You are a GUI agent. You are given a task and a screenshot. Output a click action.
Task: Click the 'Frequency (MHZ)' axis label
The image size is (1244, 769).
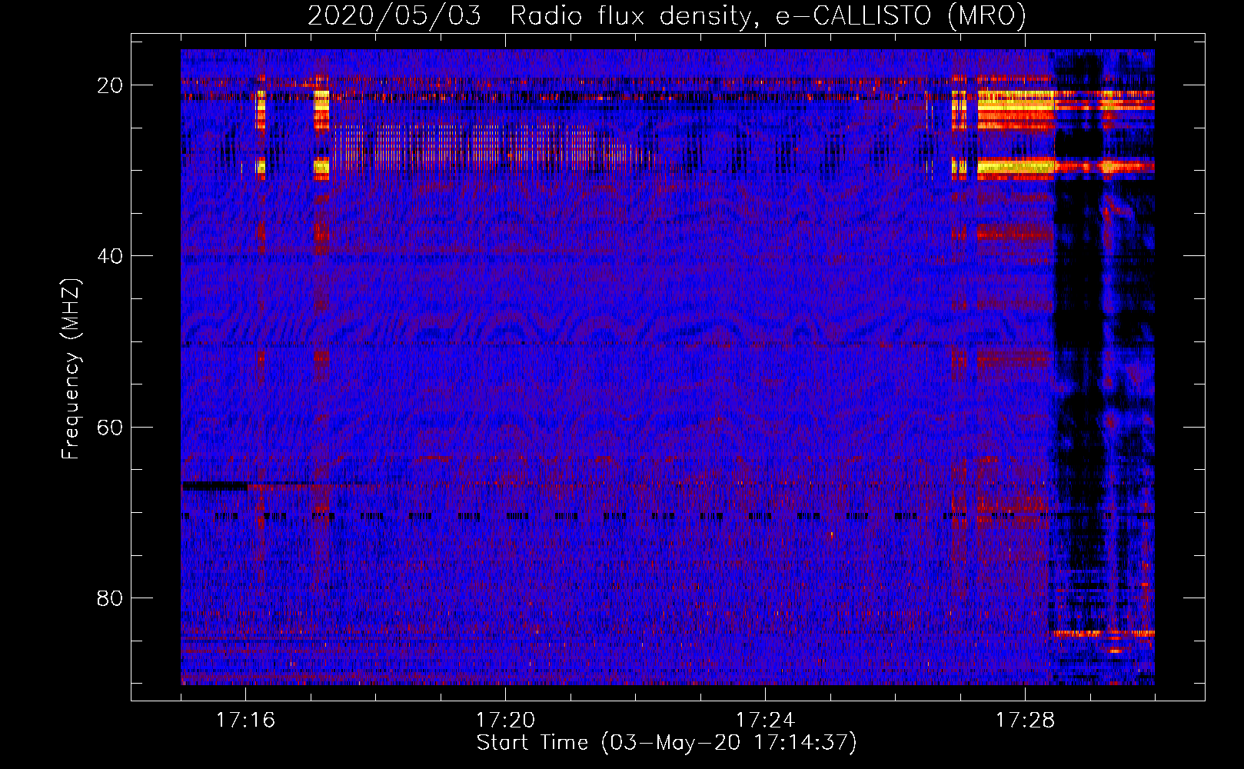click(71, 369)
